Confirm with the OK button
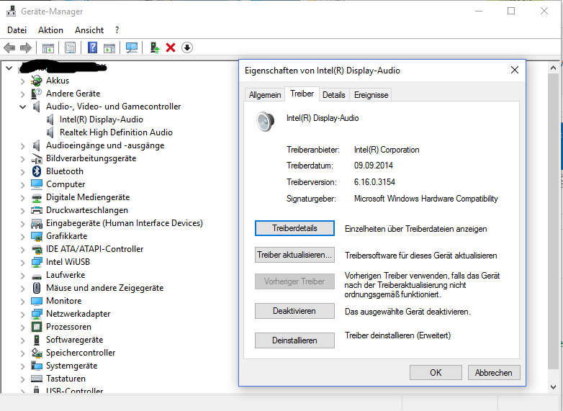Image resolution: width=563 pixels, height=411 pixels. click(436, 373)
